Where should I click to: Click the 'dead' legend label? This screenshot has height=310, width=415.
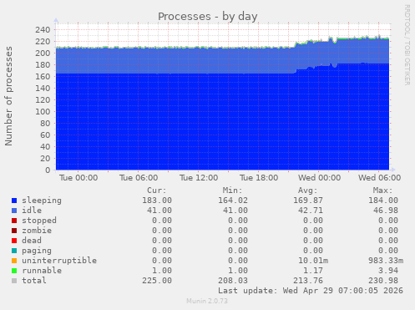tap(32, 241)
